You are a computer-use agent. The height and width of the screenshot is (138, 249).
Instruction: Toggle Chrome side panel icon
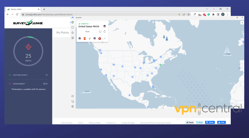point(218,14)
